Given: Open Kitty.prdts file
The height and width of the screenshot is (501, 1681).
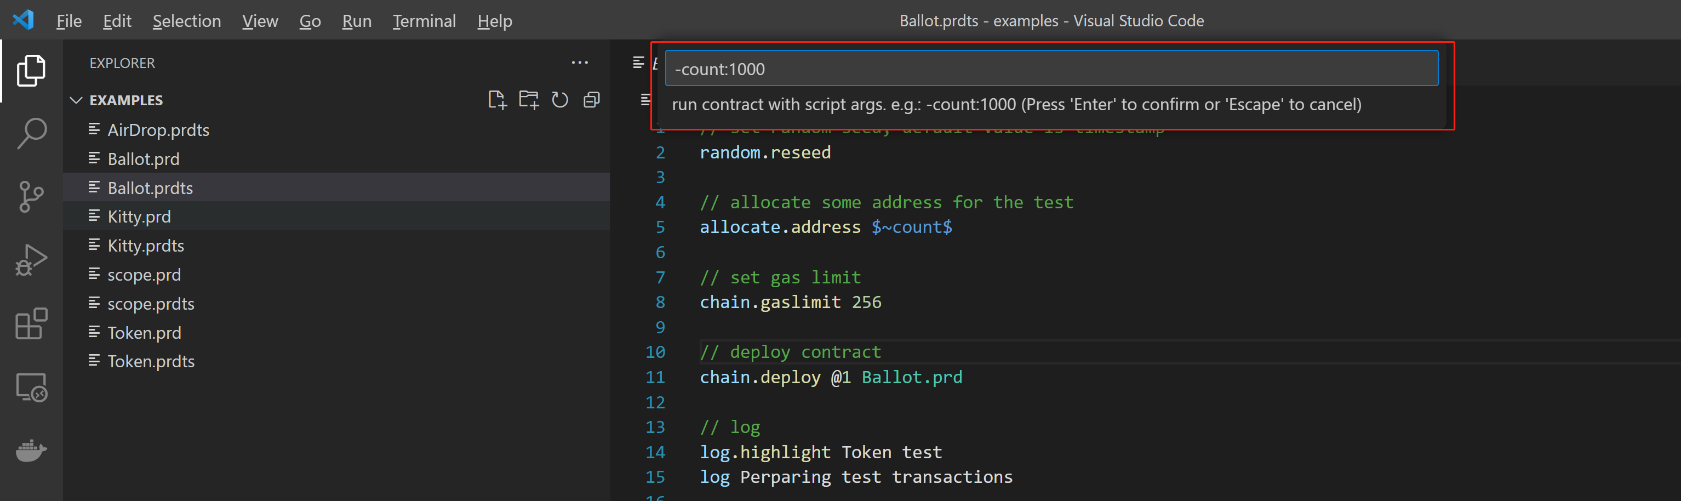Looking at the screenshot, I should (336, 246).
